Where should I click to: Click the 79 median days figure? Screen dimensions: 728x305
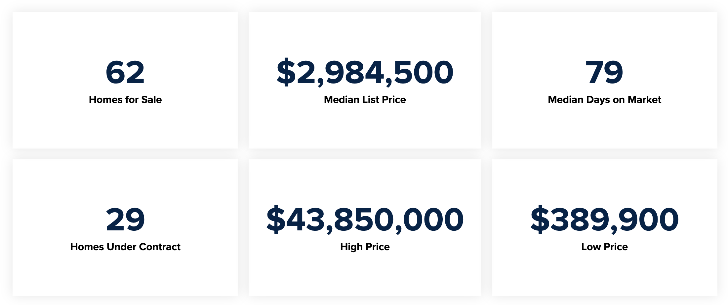(604, 72)
